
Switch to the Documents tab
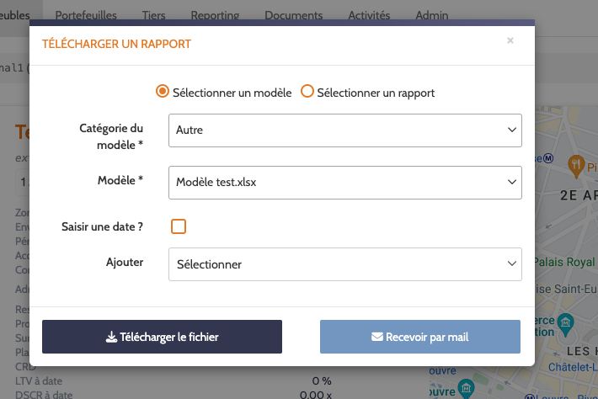(x=293, y=15)
